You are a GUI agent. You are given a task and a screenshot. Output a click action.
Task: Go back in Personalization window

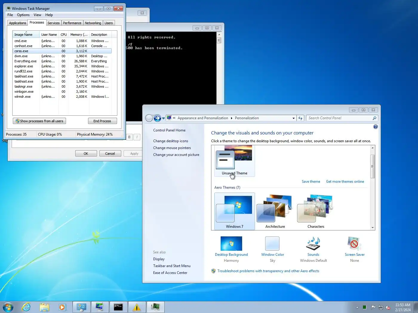(149, 118)
